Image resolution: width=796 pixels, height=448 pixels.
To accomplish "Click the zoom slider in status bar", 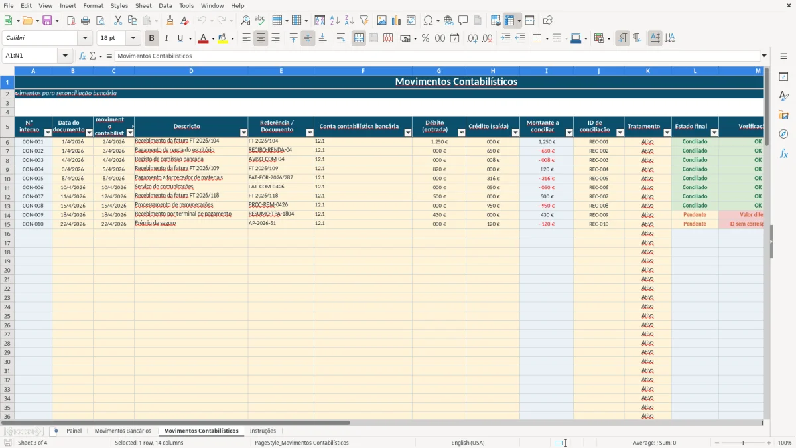I will tap(742, 443).
